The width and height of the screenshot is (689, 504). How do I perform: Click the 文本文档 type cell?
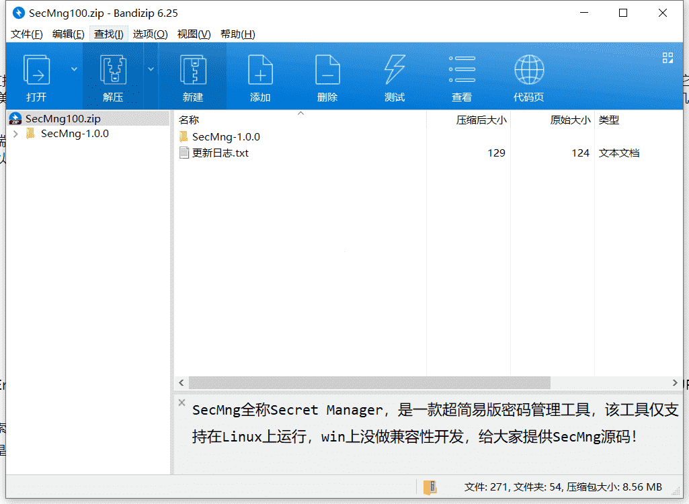(x=618, y=153)
